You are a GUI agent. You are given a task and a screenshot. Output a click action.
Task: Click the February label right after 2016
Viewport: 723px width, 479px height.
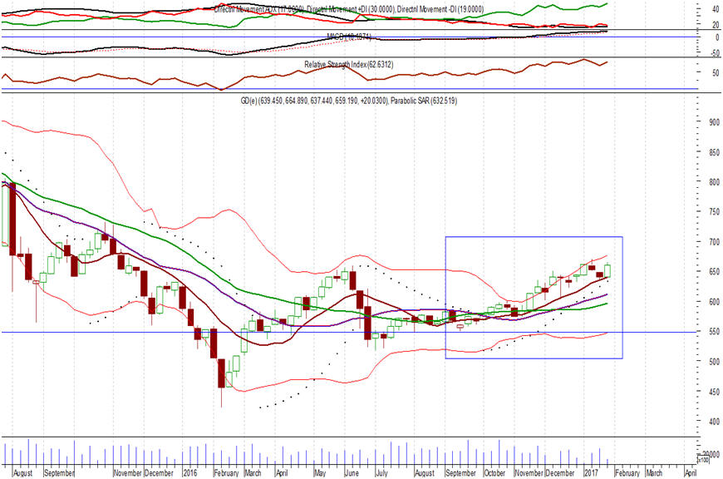(226, 473)
